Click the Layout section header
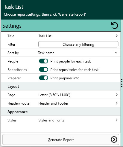This screenshot has width=123, height=147. coord(61,86)
